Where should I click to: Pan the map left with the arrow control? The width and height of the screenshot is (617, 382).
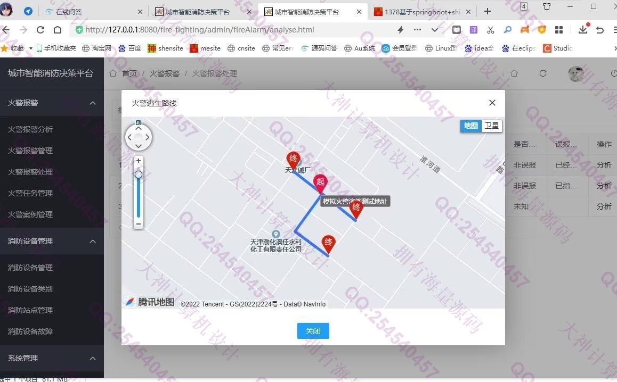click(x=130, y=137)
